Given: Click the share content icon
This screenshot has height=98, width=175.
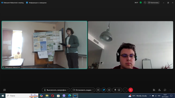Looking at the screenshot, I should [x=98, y=90].
